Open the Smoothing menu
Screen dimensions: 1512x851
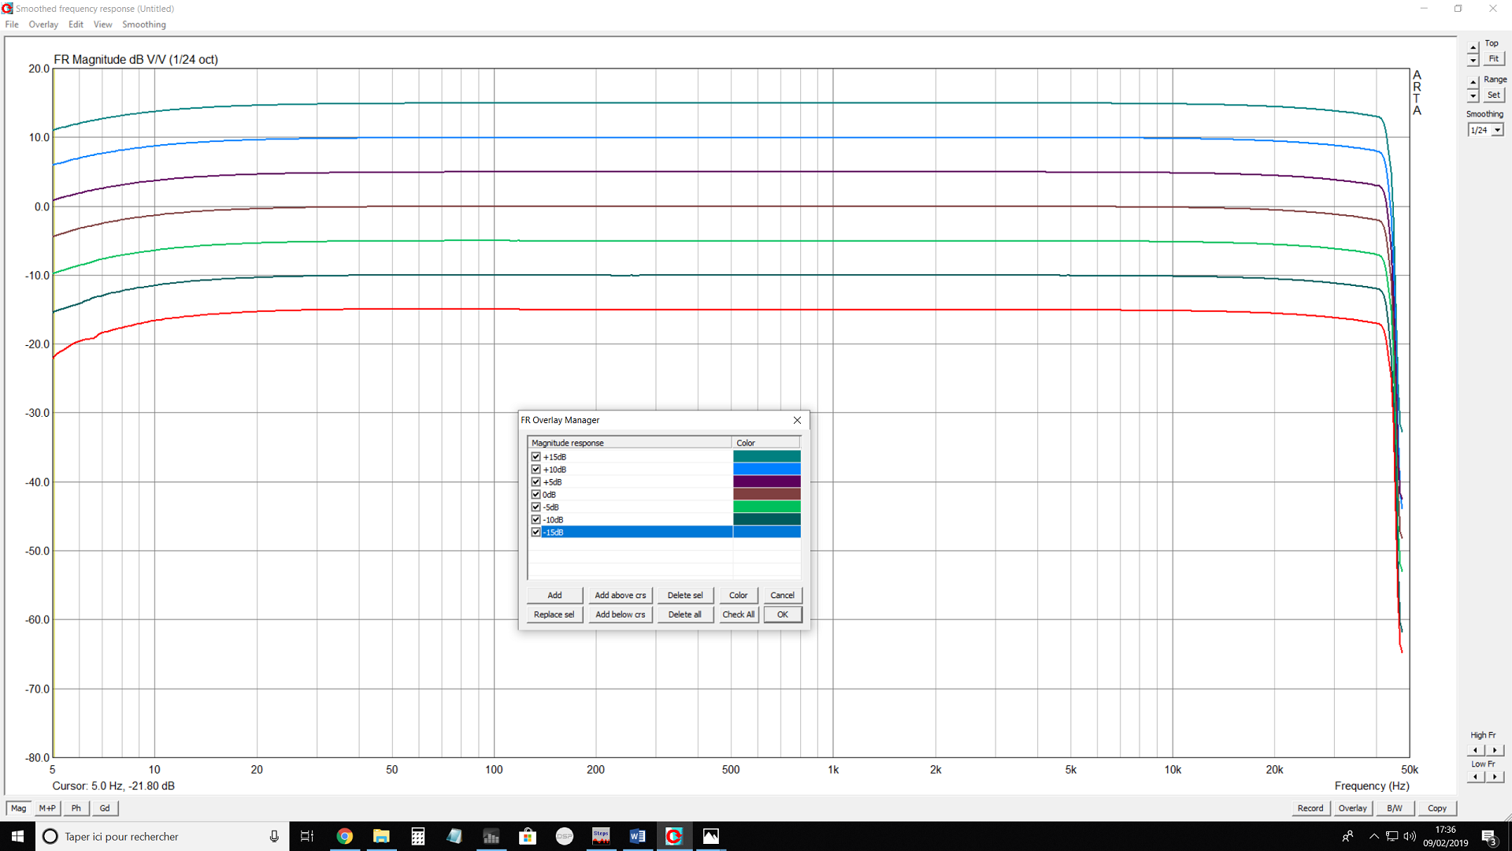point(144,24)
